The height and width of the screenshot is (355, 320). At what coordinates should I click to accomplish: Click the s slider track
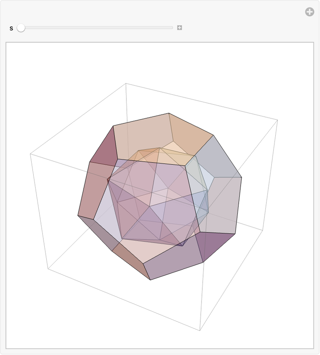coord(95,28)
